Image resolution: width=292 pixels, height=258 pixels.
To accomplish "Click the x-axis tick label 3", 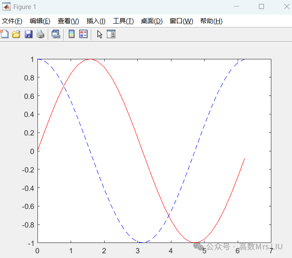I will coord(138,251).
